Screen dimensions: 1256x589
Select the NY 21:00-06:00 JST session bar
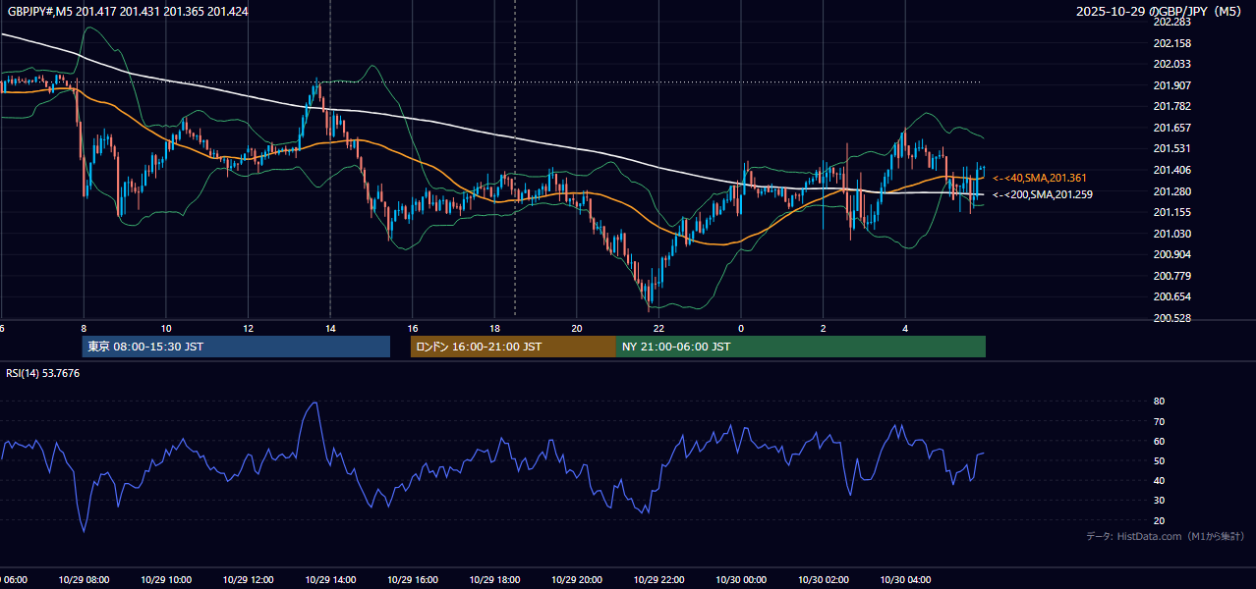click(801, 347)
